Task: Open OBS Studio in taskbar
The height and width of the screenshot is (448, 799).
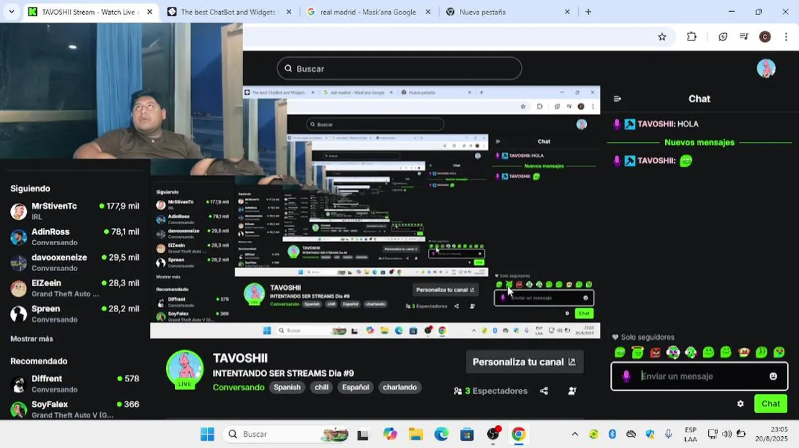Action: (493, 434)
